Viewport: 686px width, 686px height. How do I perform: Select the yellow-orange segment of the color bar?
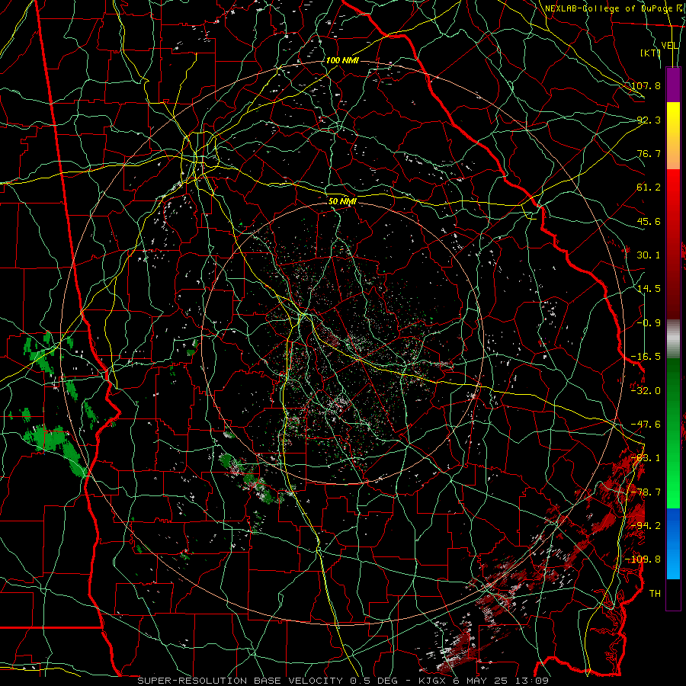(x=673, y=136)
